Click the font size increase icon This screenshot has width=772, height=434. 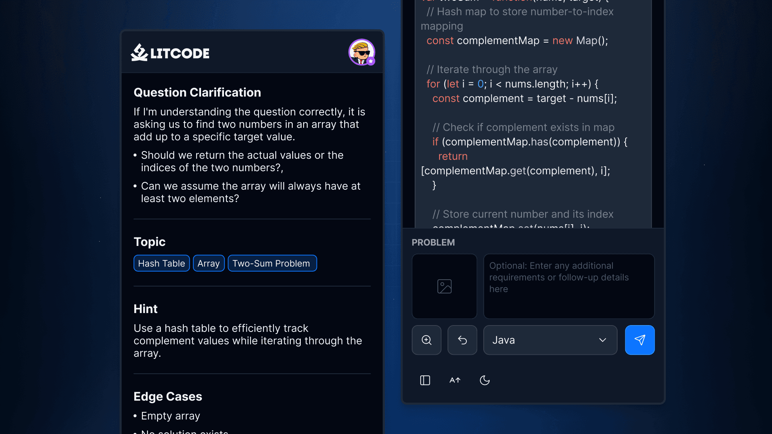click(455, 380)
